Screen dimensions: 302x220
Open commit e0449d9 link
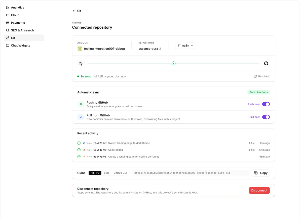(100, 157)
